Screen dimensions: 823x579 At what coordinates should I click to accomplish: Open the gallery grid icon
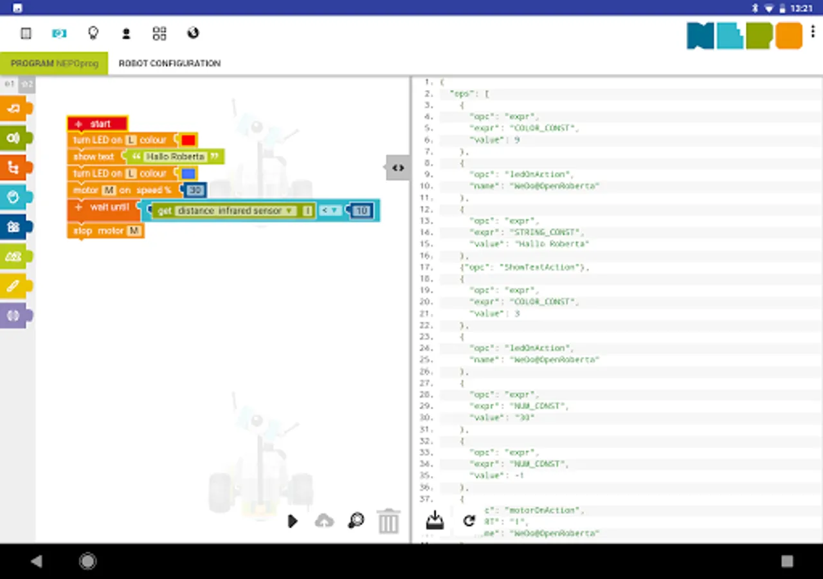(x=159, y=33)
